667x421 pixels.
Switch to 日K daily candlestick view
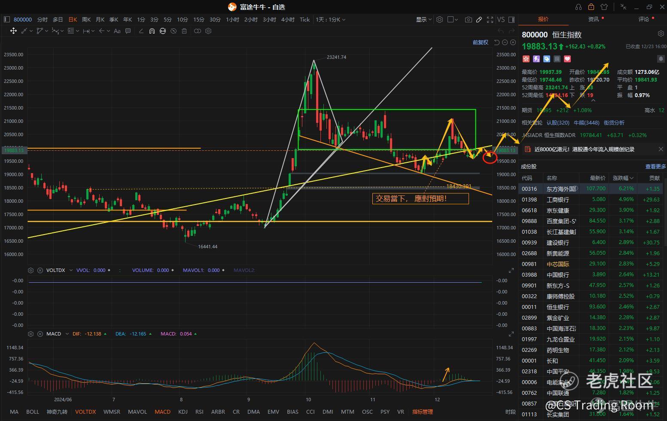pyautogui.click(x=73, y=19)
